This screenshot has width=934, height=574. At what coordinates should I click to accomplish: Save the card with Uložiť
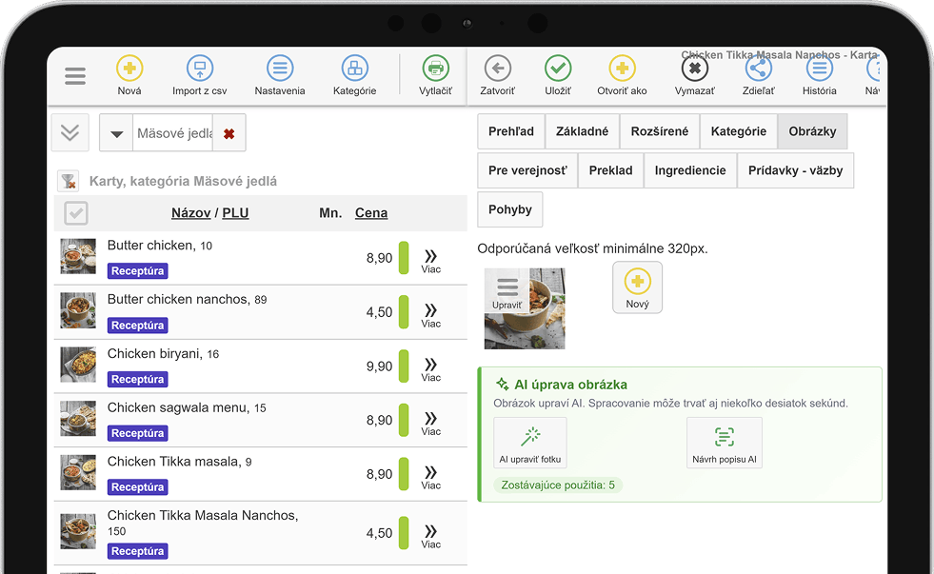[x=558, y=75]
